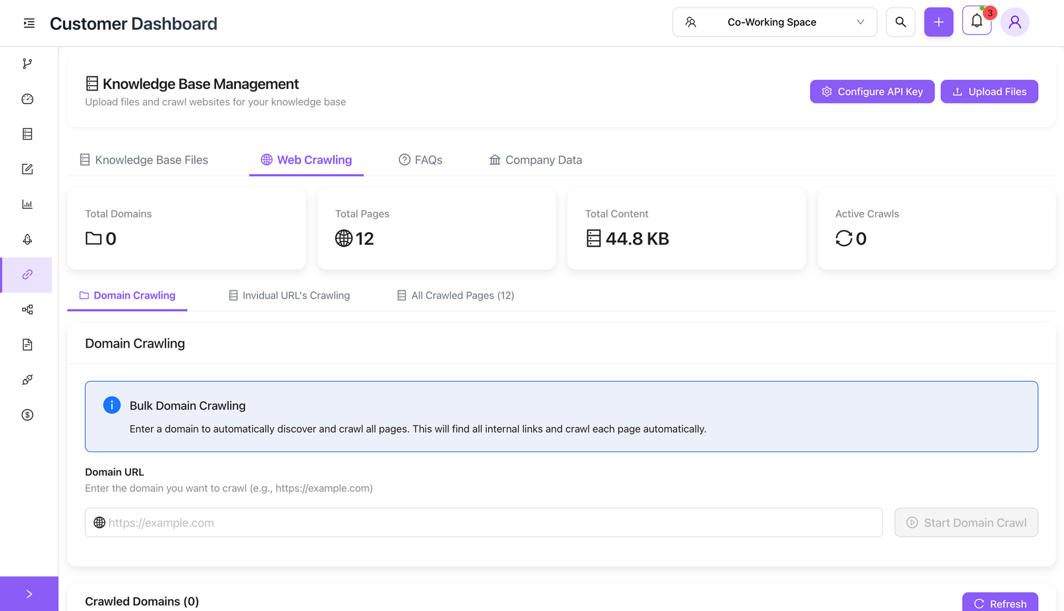
Task: Switch to All Crawled Pages (12) tab
Action: click(456, 295)
